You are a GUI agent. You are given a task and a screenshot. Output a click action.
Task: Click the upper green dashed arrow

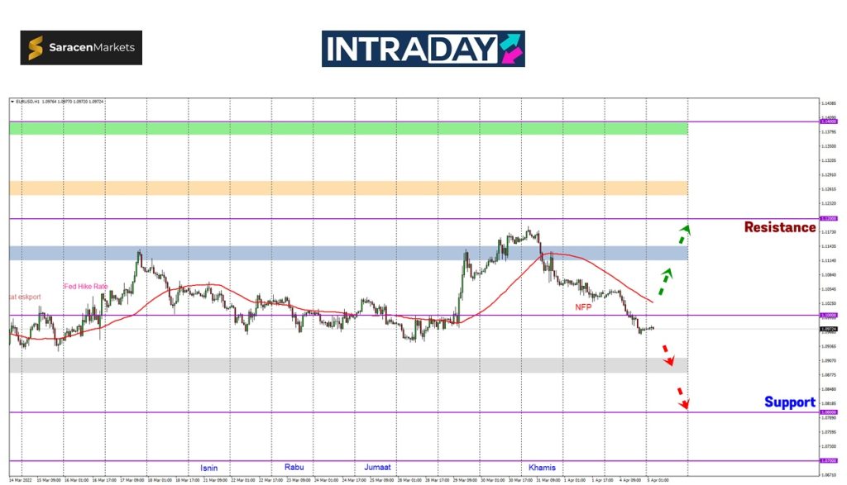(683, 234)
